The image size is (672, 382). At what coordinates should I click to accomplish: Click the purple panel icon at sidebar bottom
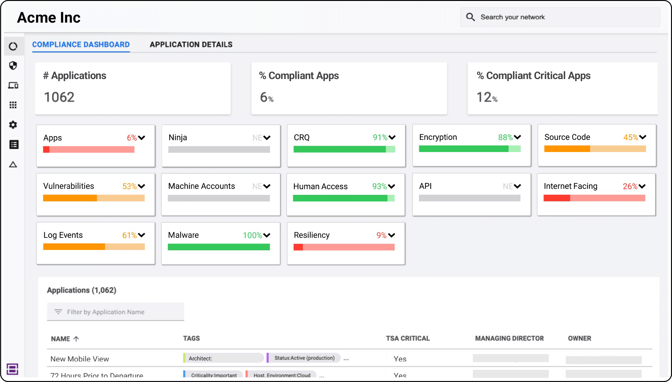pos(13,369)
